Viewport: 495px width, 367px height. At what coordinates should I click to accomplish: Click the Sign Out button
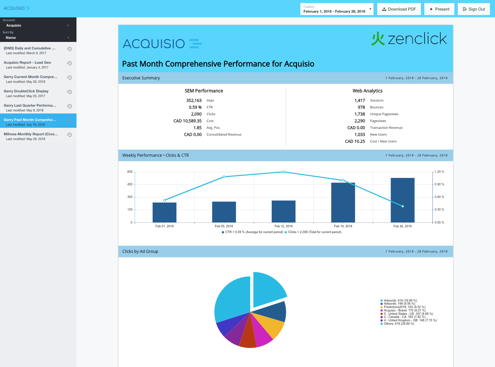474,9
